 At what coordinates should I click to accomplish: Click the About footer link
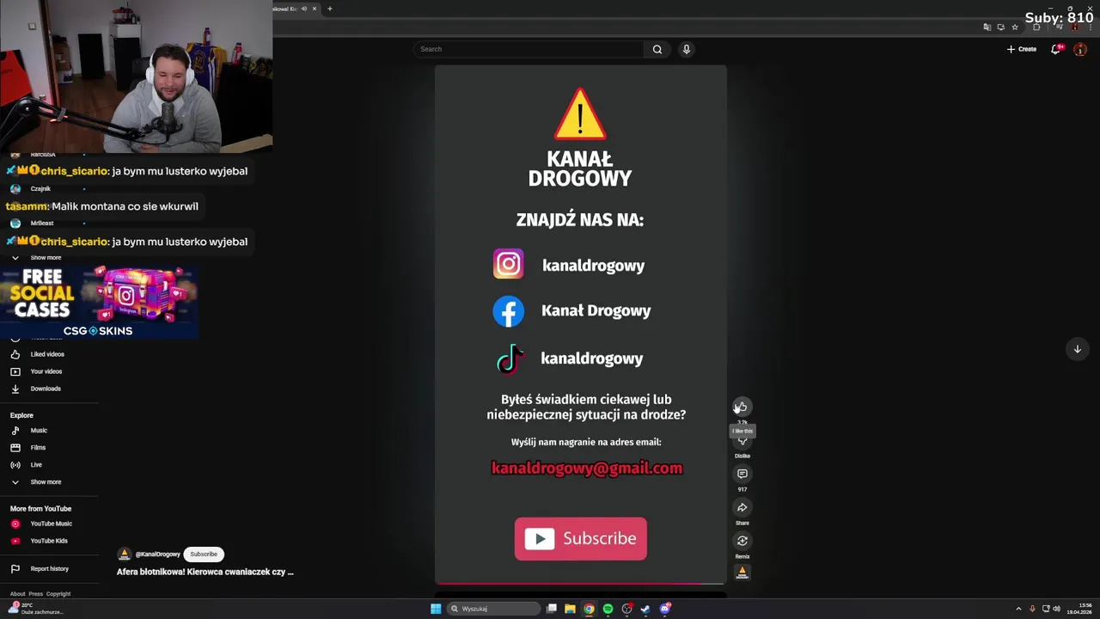click(x=17, y=594)
